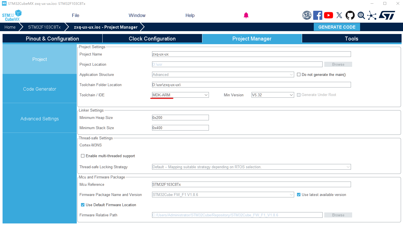Click the Project Settings group title

click(x=92, y=47)
